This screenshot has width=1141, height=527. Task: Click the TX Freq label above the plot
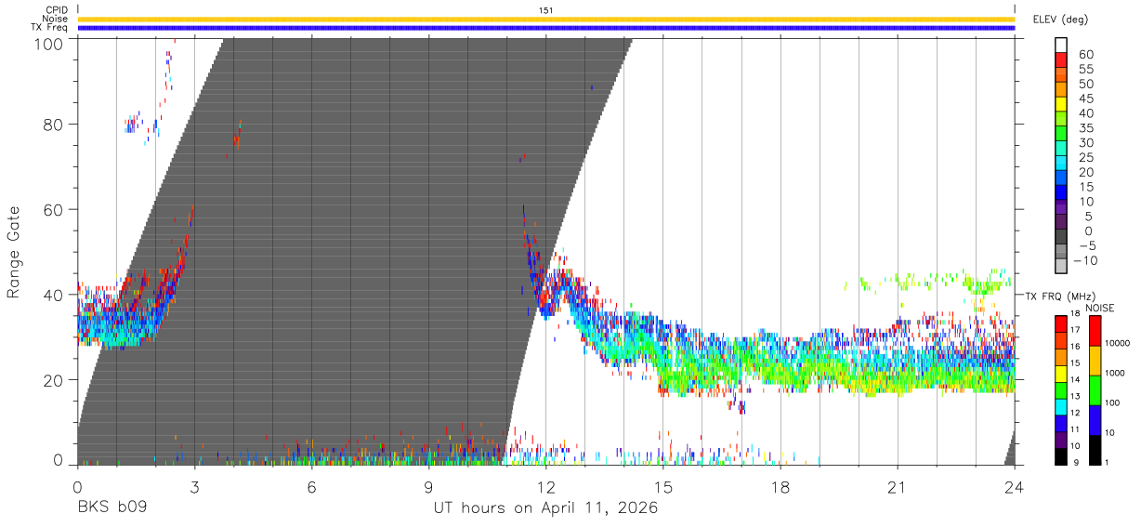click(50, 28)
